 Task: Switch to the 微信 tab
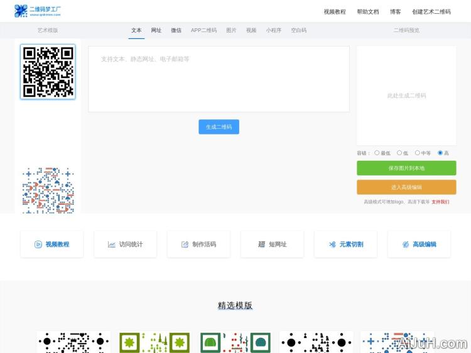tap(176, 30)
